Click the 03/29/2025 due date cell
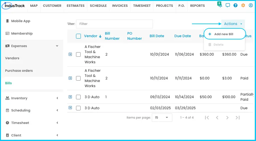256x141 pixels. [x=185, y=108]
